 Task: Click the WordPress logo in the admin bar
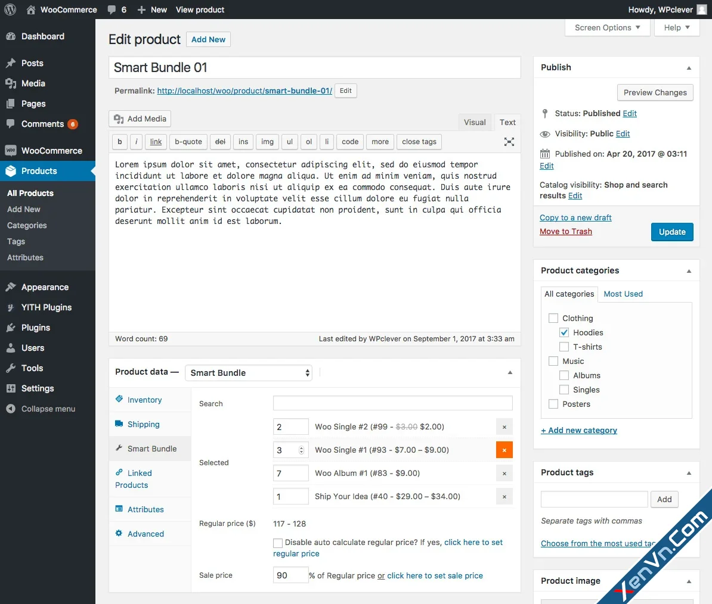pyautogui.click(x=10, y=10)
